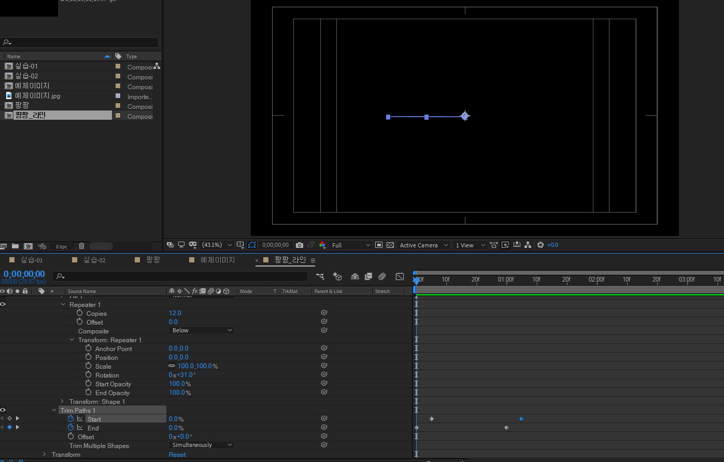724x462 pixels.
Task: Click Interpret Footage icon in Project panel
Action: 4,246
